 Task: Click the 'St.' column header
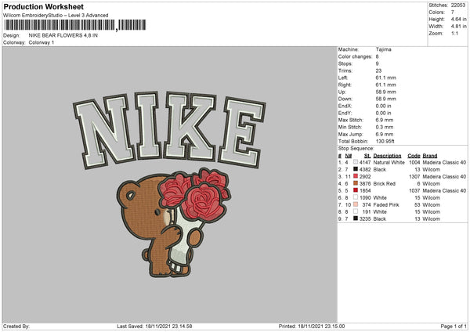367,156
